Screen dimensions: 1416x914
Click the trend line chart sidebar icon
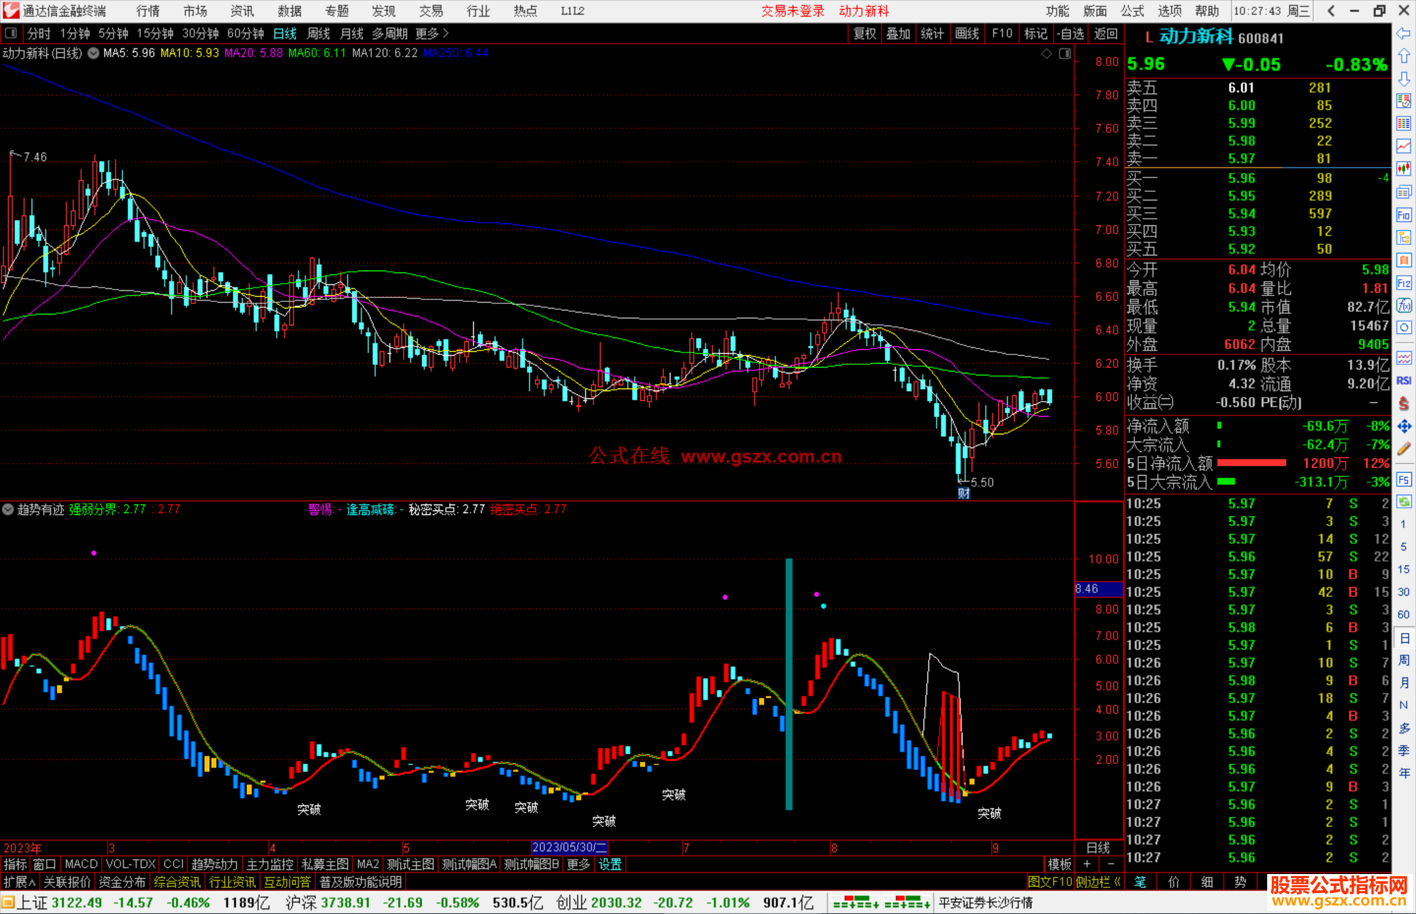pyautogui.click(x=1404, y=146)
